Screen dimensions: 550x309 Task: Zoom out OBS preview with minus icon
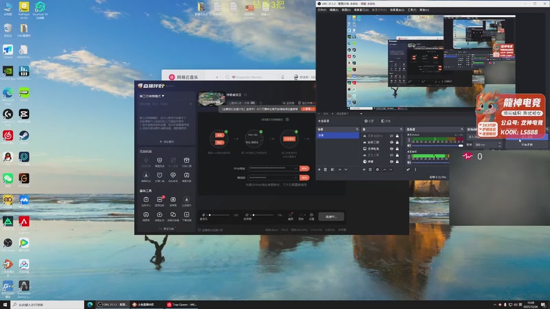[319, 113]
